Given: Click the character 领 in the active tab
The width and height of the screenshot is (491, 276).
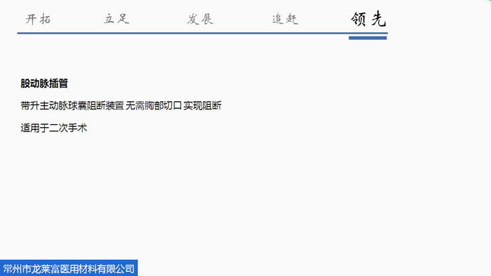Looking at the screenshot, I should (x=358, y=19).
